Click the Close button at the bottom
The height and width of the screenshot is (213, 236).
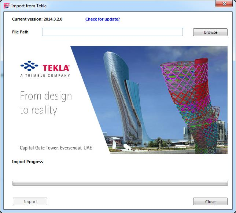tap(210, 201)
